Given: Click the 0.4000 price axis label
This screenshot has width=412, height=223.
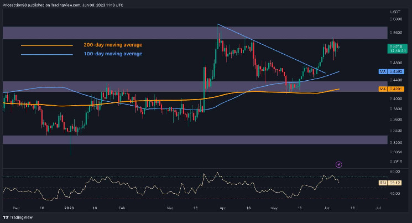Looking at the screenshot, I should [396, 98].
